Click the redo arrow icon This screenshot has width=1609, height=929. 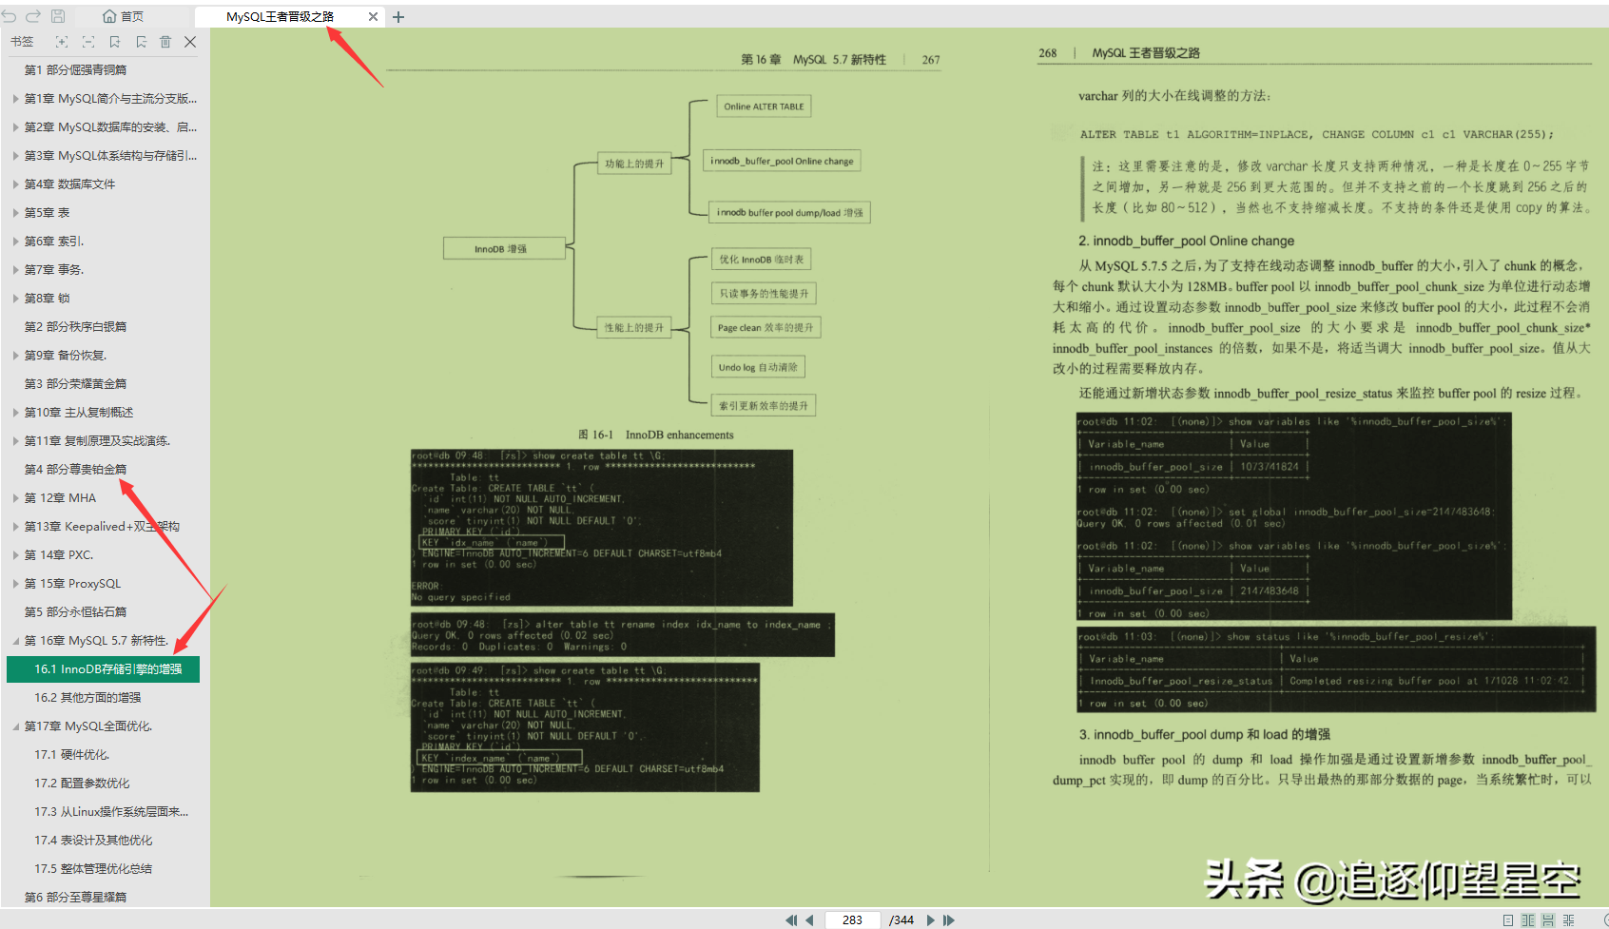pyautogui.click(x=33, y=16)
